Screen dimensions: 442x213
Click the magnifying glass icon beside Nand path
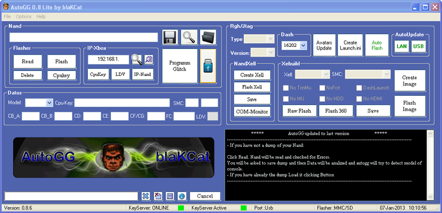tap(189, 37)
